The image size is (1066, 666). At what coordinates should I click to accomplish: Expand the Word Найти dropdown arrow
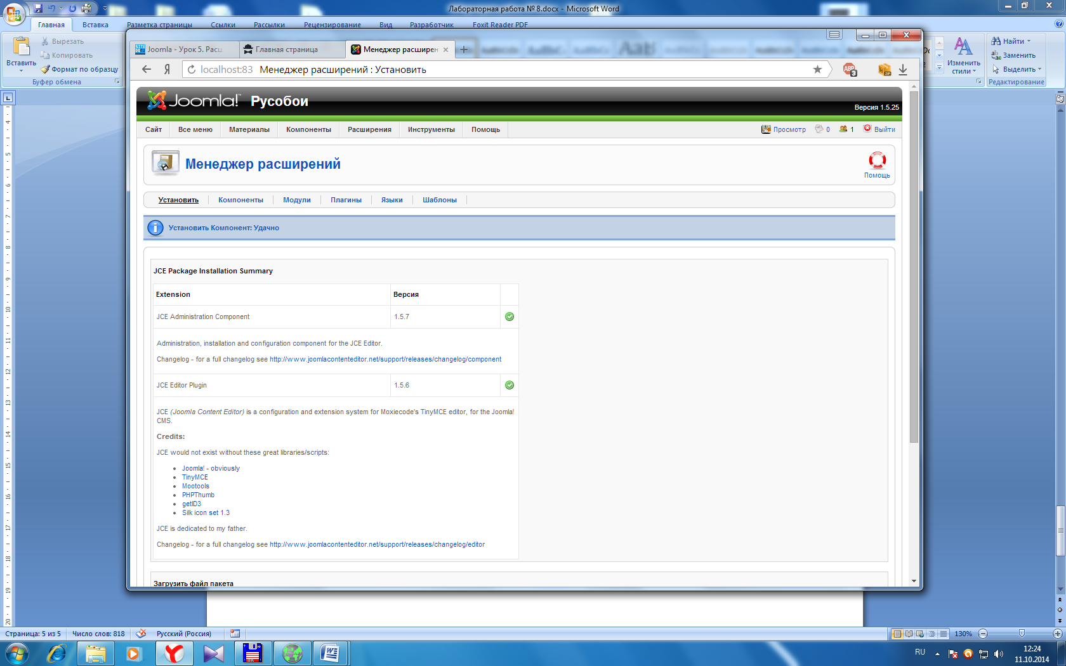pyautogui.click(x=1029, y=41)
